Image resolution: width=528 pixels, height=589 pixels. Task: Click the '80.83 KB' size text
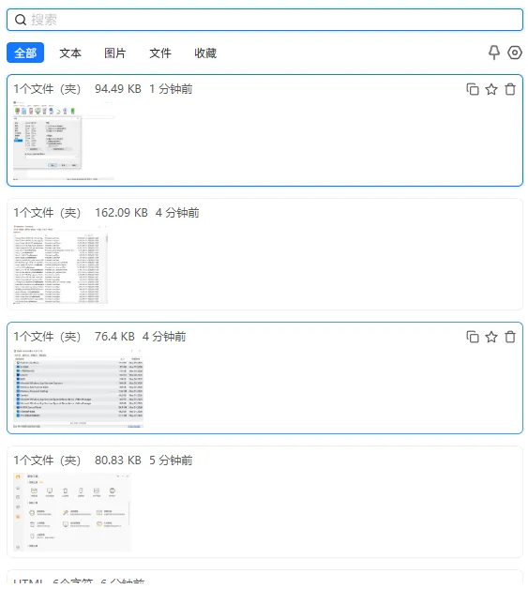tap(118, 461)
